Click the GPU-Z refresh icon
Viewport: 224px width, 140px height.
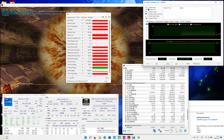[x=105, y=17]
